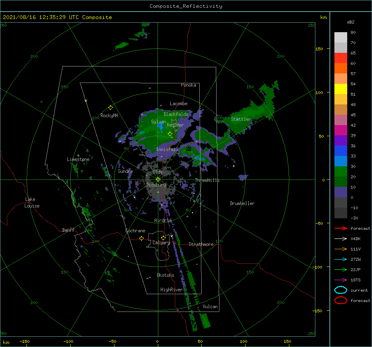Click the light gray swatch between 80 and 70
Image resolution: width=372 pixels, height=347 pixels.
(x=341, y=38)
